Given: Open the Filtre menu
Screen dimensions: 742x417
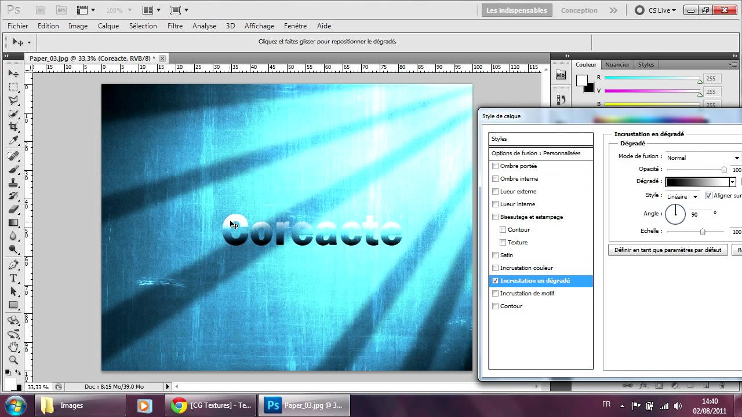Looking at the screenshot, I should point(175,26).
